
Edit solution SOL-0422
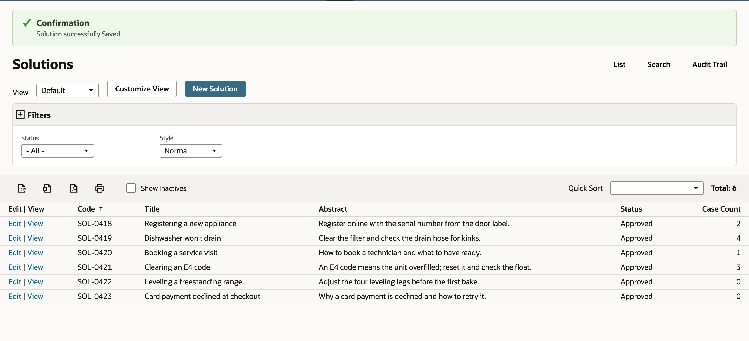point(15,282)
